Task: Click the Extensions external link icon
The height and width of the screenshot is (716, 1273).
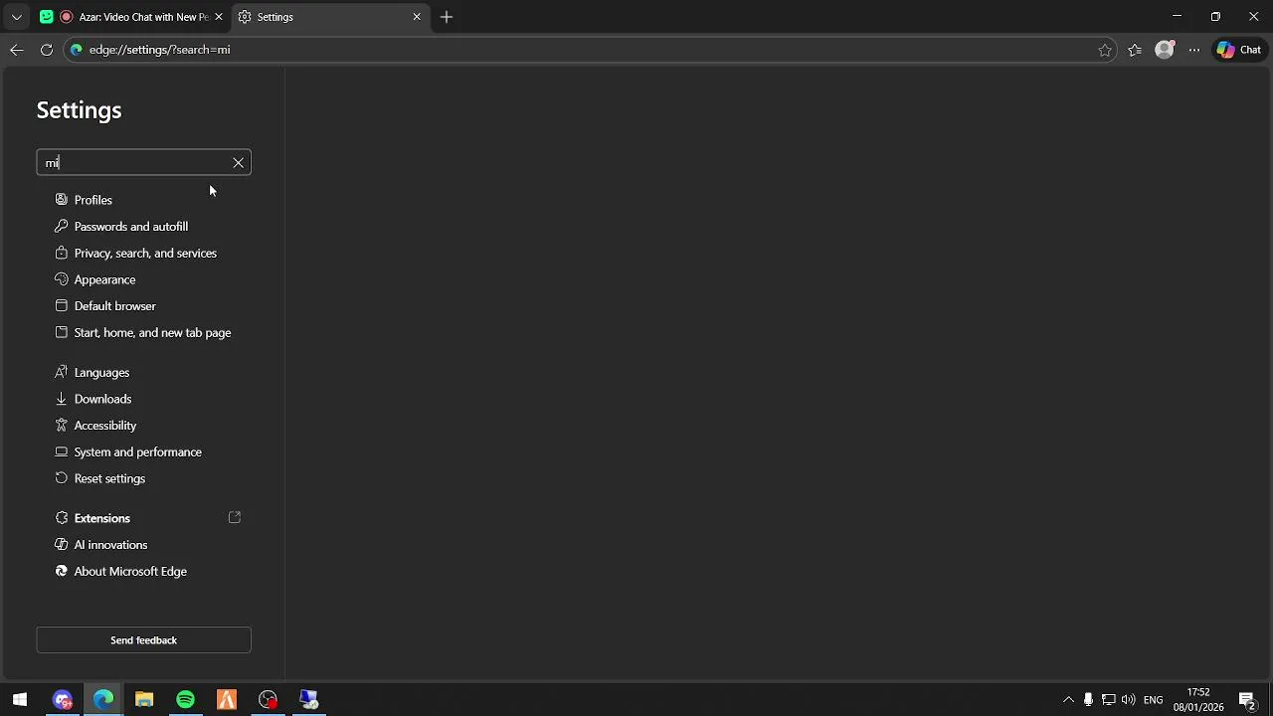Action: pos(235,517)
